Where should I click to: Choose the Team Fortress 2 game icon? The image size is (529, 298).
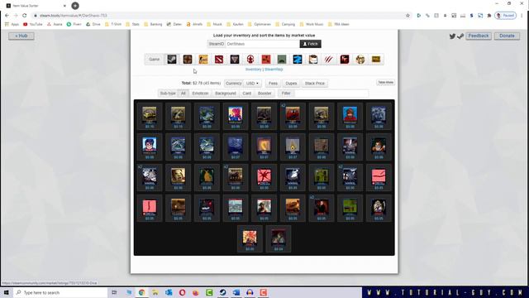pos(188,60)
